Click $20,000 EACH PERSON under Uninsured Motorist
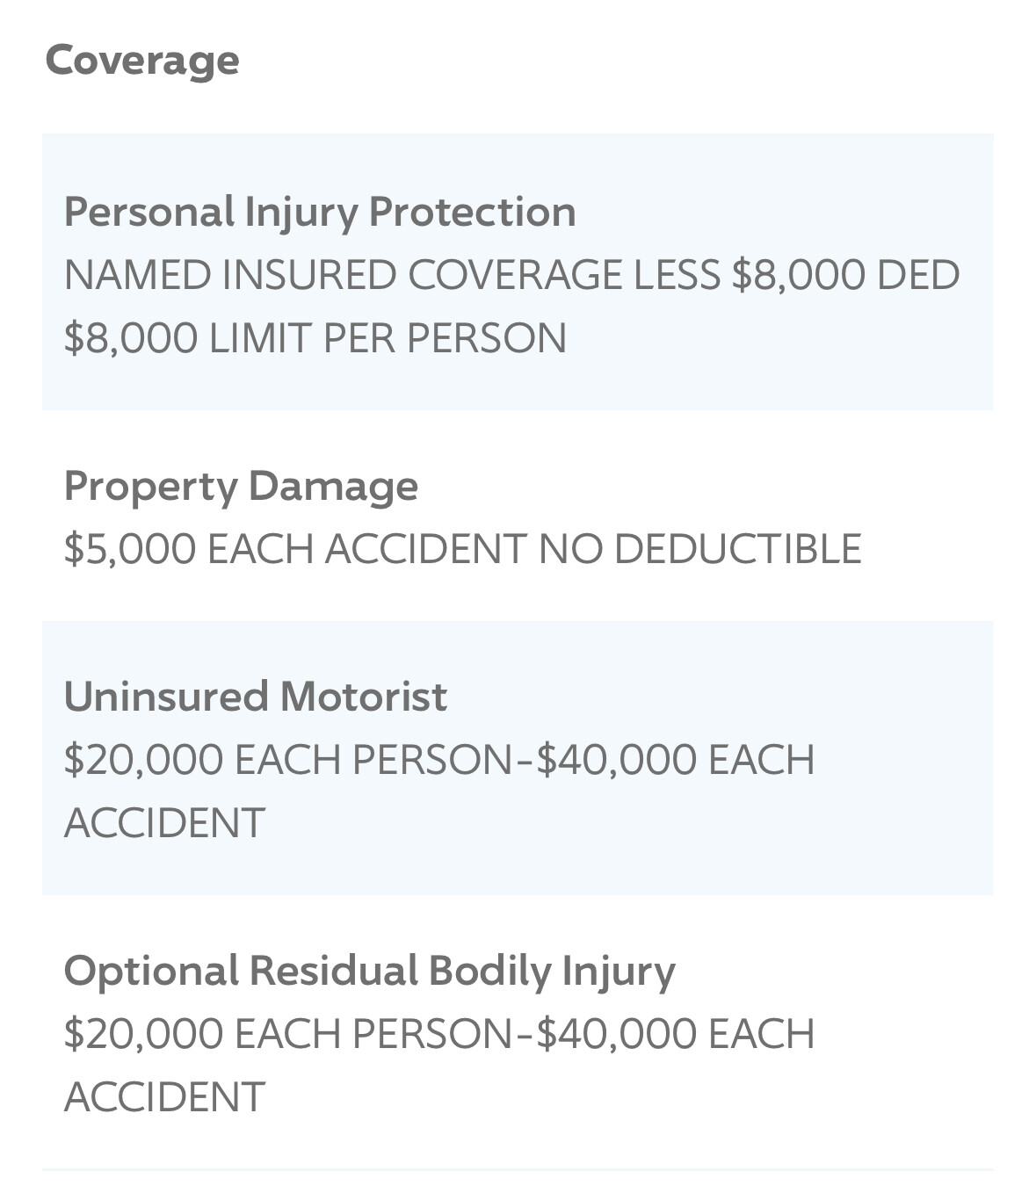 click(287, 760)
